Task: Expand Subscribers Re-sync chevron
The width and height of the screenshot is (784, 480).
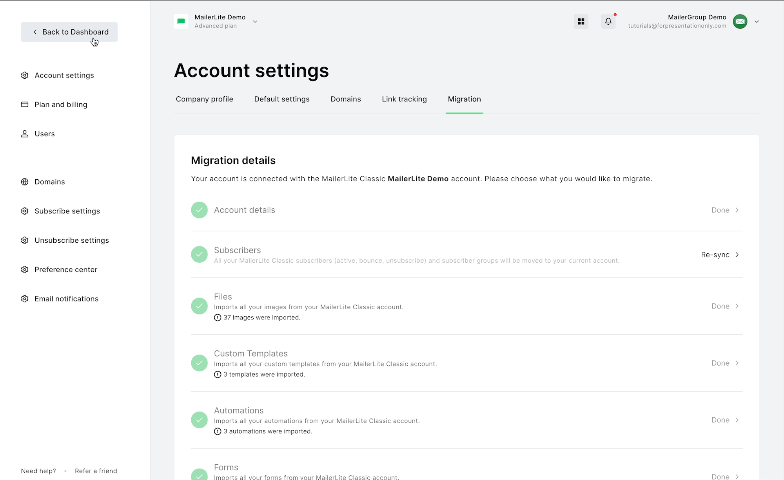Action: pos(737,254)
